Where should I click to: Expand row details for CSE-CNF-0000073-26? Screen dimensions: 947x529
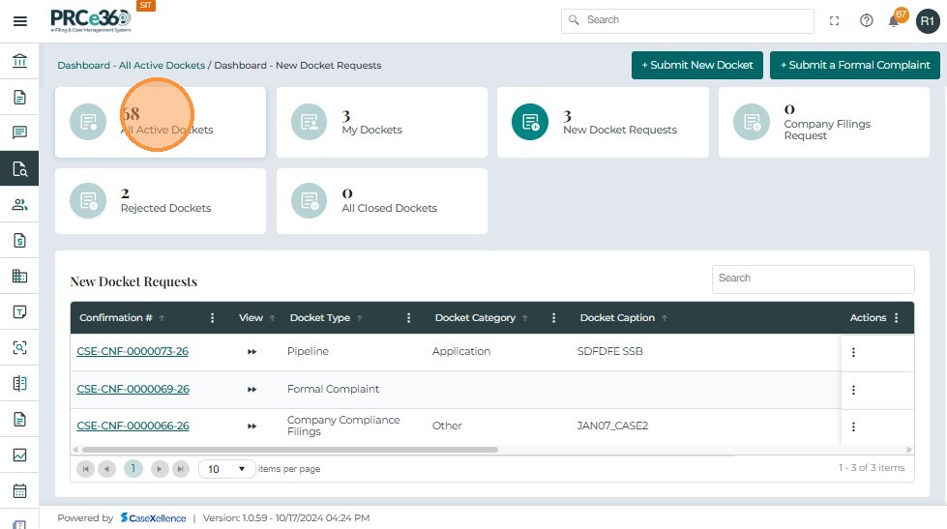252,352
